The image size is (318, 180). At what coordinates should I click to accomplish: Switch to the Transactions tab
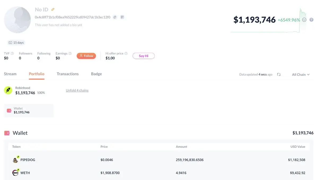click(68, 74)
